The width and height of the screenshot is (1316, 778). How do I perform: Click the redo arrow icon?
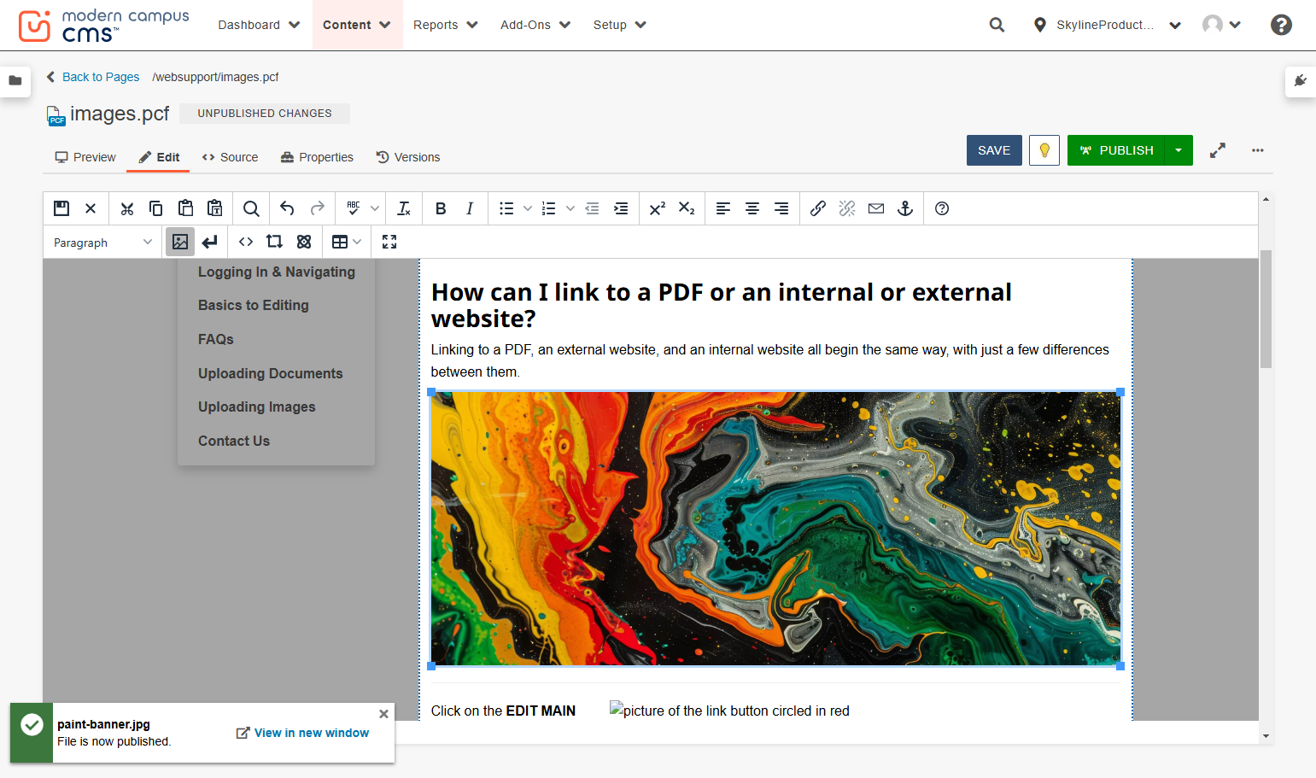tap(317, 208)
